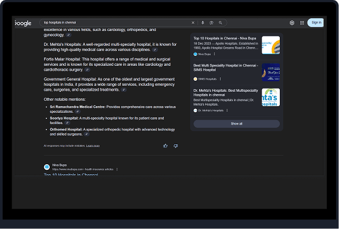The width and height of the screenshot is (339, 229).
Task: Click the Sign in button
Action: pyautogui.click(x=315, y=23)
